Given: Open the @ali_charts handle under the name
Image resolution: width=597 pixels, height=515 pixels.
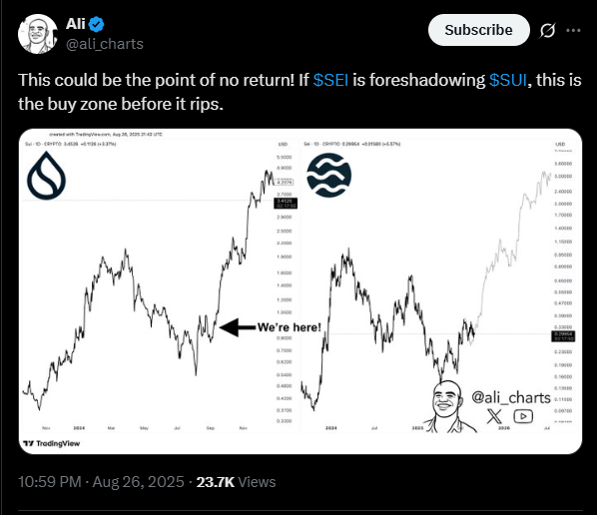Looking at the screenshot, I should 105,44.
